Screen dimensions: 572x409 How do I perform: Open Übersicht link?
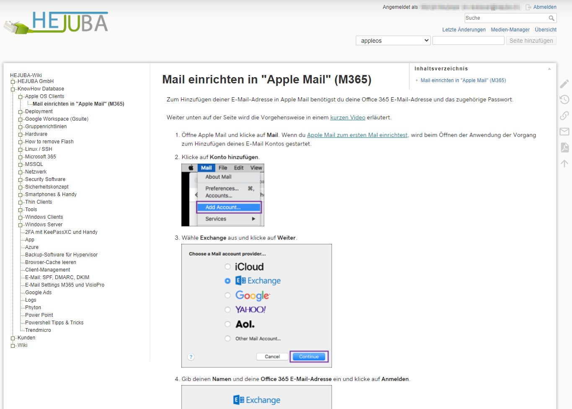[546, 30]
